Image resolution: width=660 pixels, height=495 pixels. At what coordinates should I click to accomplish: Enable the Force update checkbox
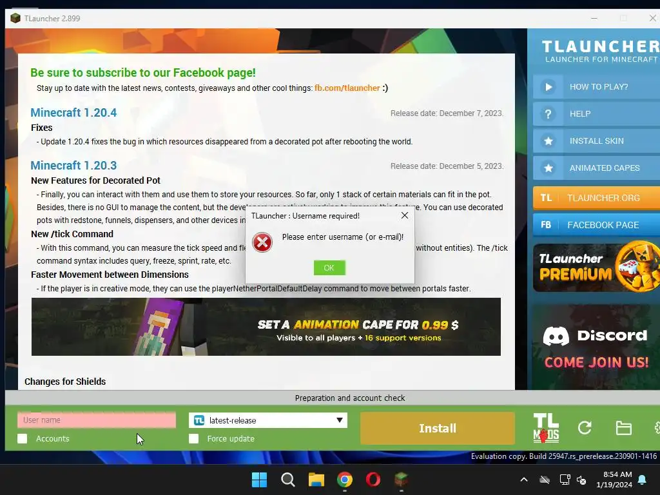click(193, 438)
